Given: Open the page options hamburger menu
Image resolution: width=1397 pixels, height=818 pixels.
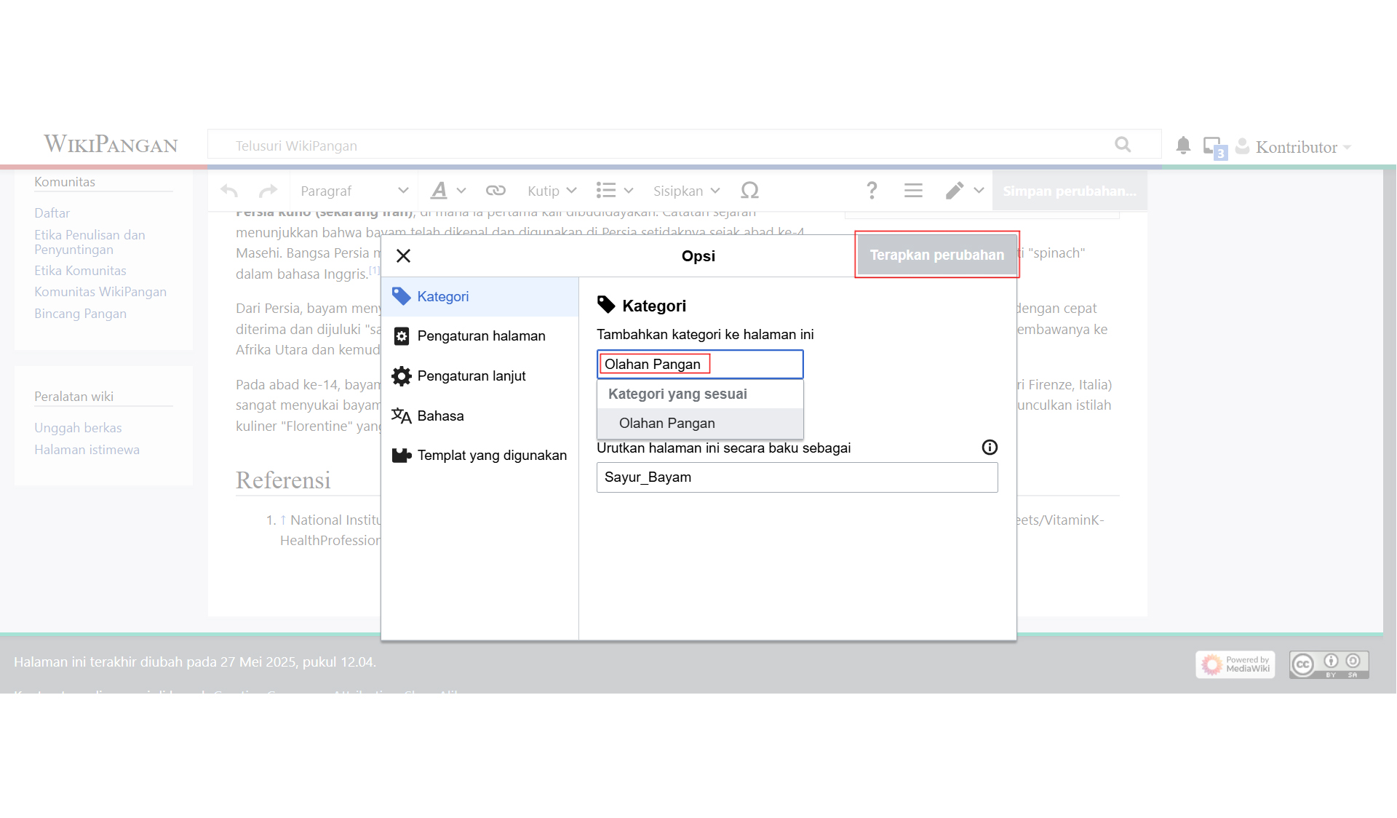Looking at the screenshot, I should click(x=913, y=191).
